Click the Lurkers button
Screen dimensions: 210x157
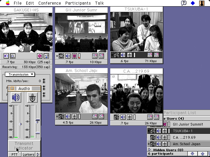pyautogui.click(x=28, y=154)
